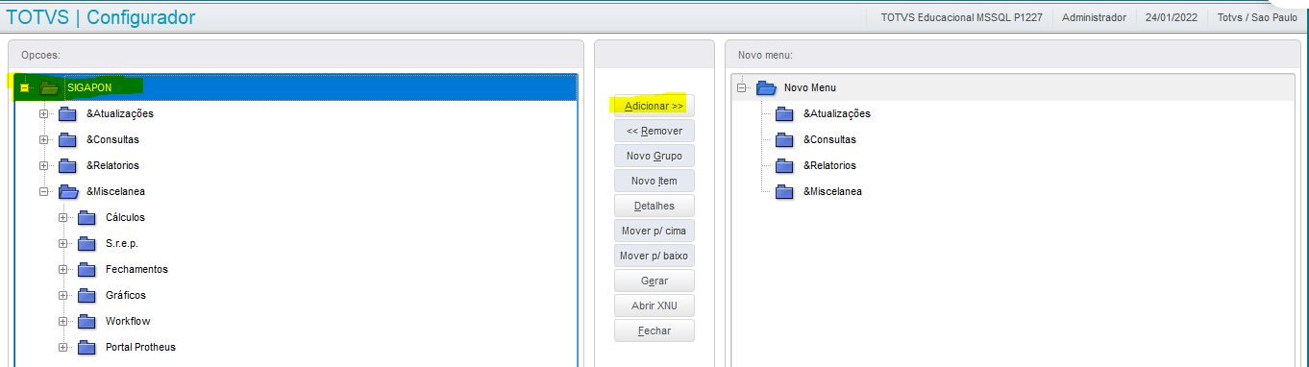The image size is (1309, 367).
Task: Select the Cálculos label
Action: (125, 218)
